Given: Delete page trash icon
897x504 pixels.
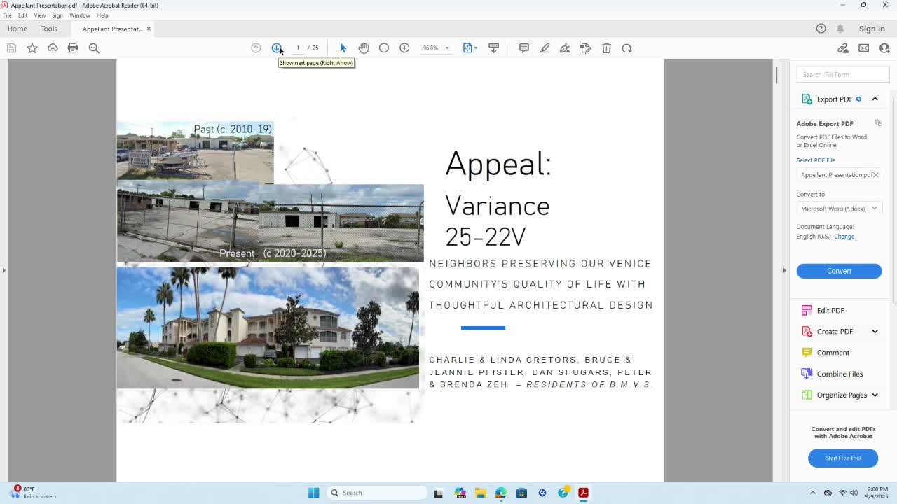Looking at the screenshot, I should 606,48.
